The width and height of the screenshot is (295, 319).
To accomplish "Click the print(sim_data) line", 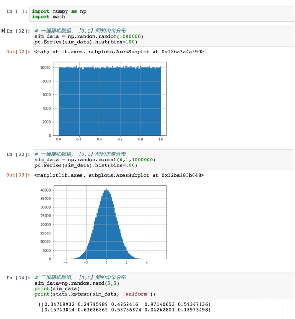I will (57, 289).
